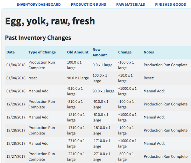Click the Type of Change column header
The width and height of the screenshot is (191, 163).
pyautogui.click(x=42, y=52)
